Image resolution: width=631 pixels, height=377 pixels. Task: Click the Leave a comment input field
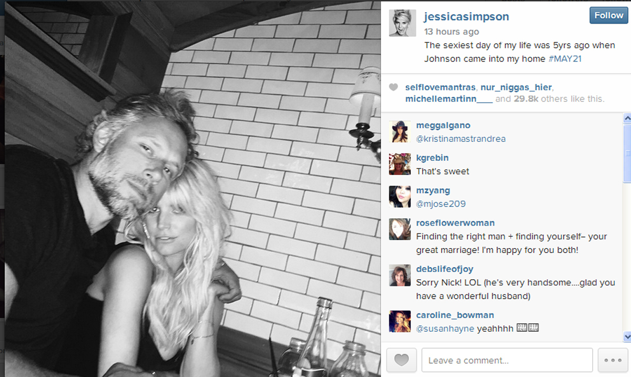pos(507,360)
